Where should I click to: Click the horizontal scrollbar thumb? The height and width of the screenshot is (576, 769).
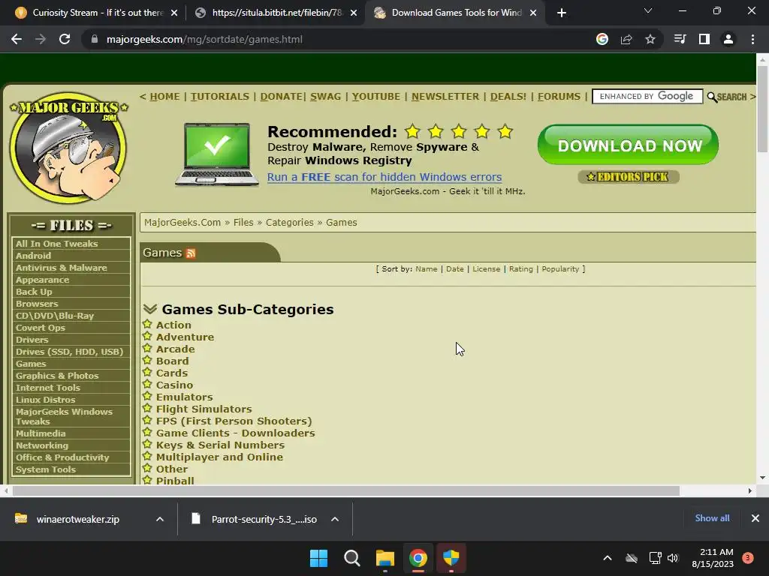345,490
